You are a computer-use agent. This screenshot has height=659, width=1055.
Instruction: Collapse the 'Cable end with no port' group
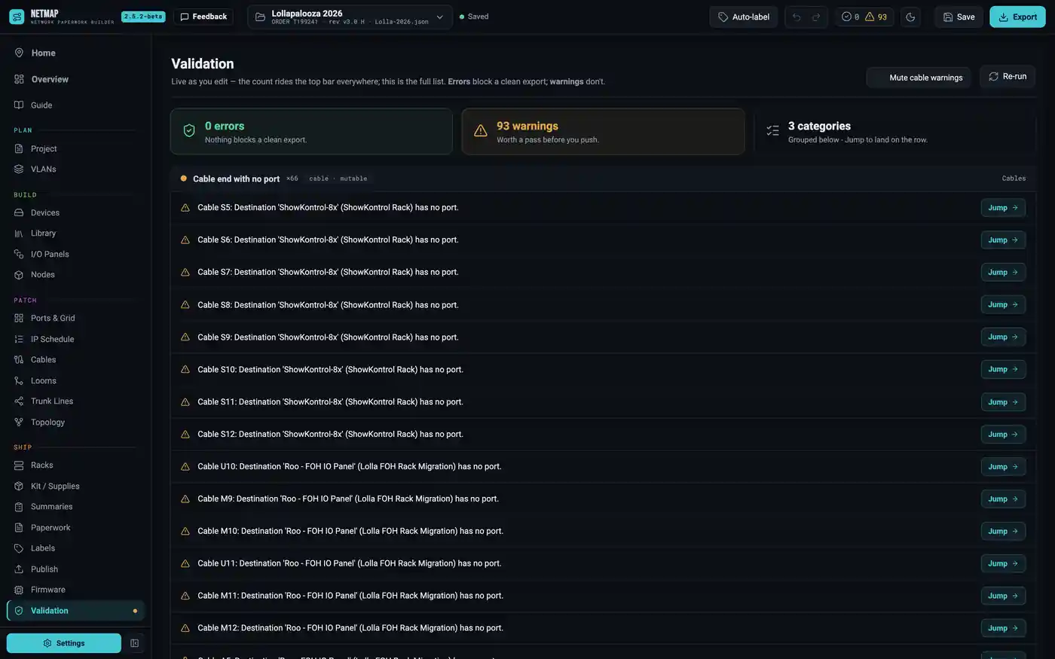coord(603,178)
